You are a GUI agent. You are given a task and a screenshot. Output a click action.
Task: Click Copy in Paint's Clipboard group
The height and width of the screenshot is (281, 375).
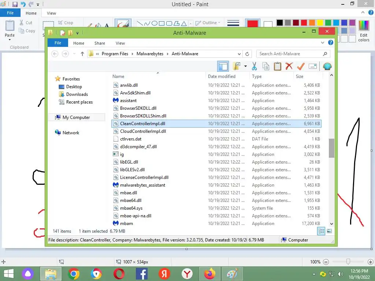coord(27,31)
